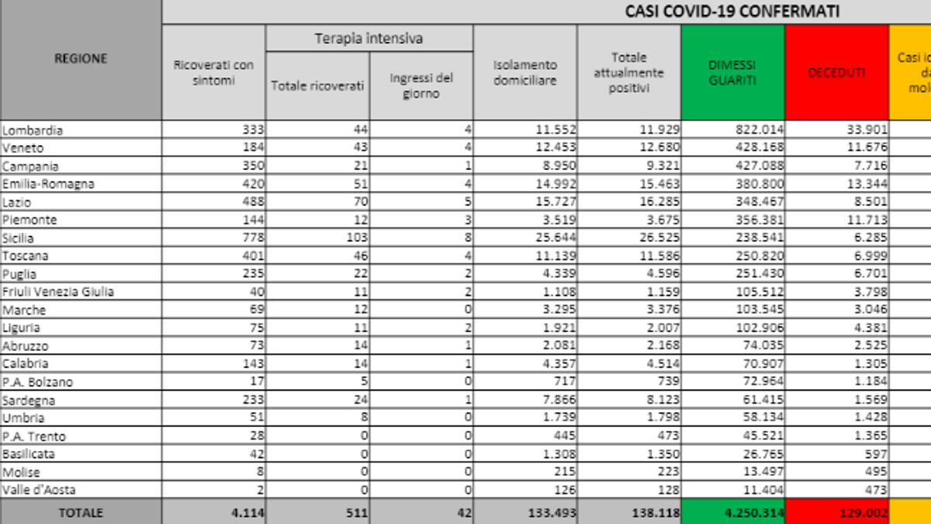Select the Isolamento domiciliare header

524,72
